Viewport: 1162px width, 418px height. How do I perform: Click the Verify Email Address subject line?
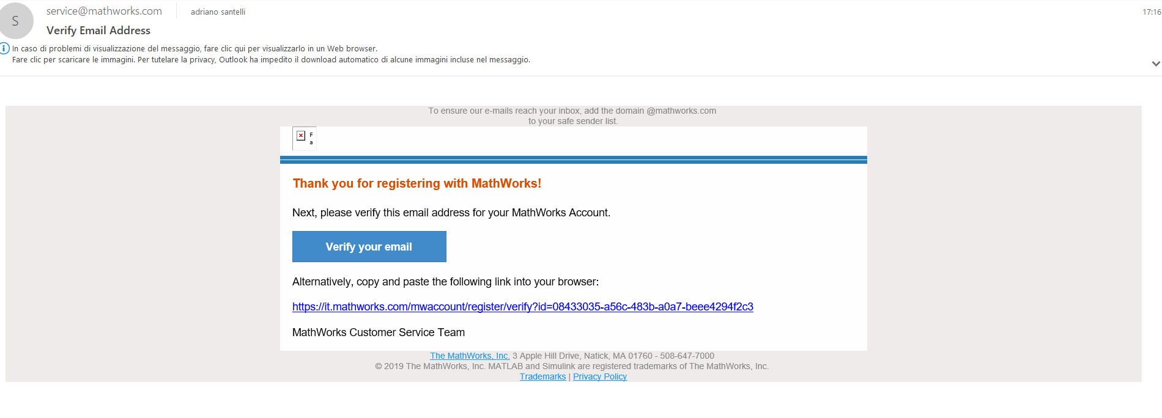[x=98, y=30]
